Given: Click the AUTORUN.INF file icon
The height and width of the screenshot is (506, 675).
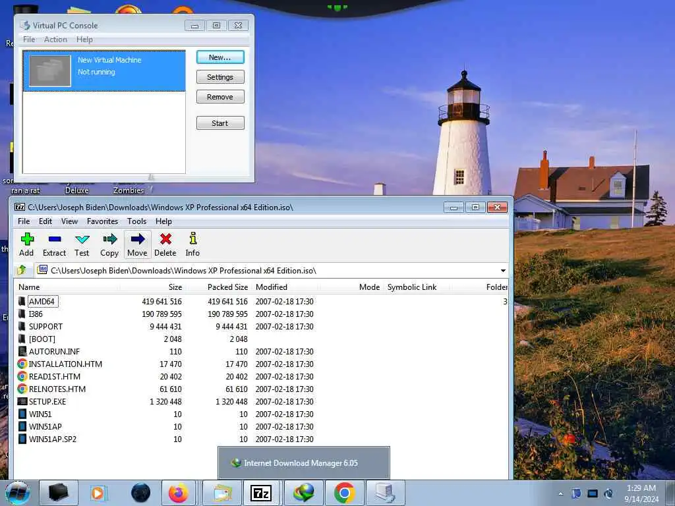Looking at the screenshot, I should tap(22, 351).
